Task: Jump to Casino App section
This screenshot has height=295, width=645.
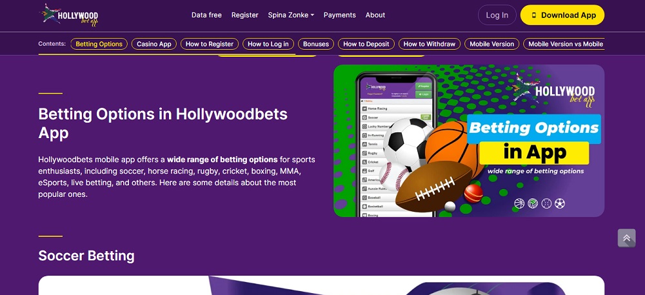Action: [x=154, y=44]
